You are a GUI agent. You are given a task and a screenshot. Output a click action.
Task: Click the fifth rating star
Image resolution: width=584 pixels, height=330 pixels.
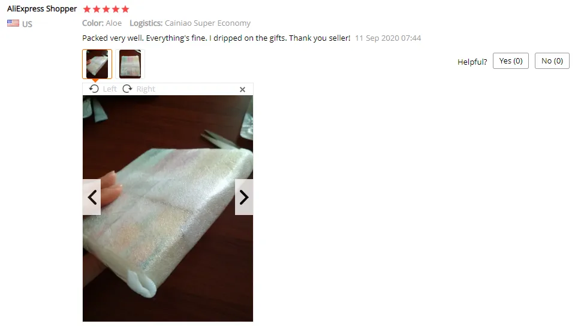tap(125, 9)
